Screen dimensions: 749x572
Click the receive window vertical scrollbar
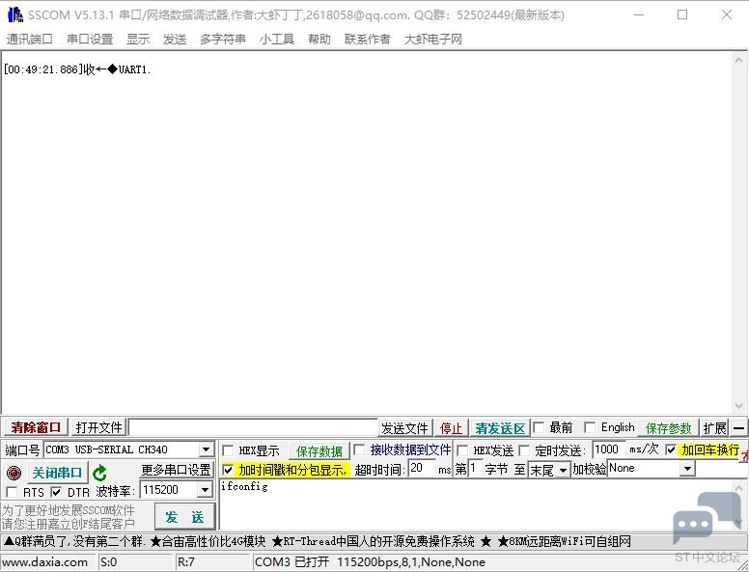pos(738,233)
